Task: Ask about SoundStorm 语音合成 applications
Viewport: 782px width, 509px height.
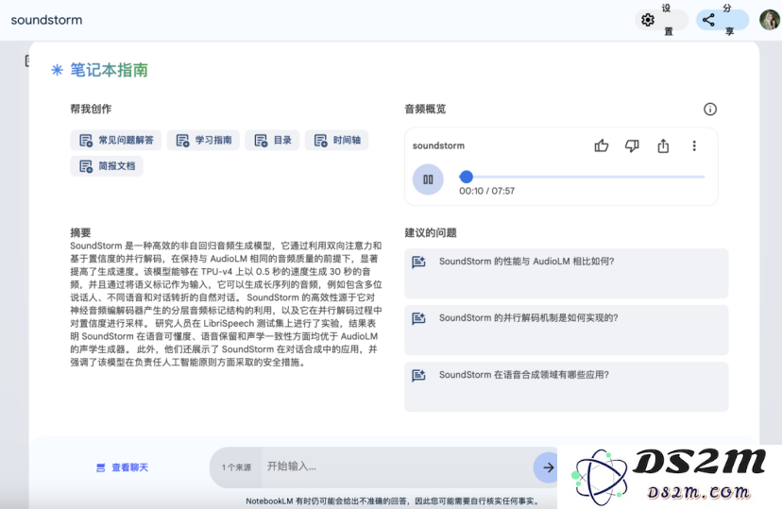Action: (x=566, y=387)
